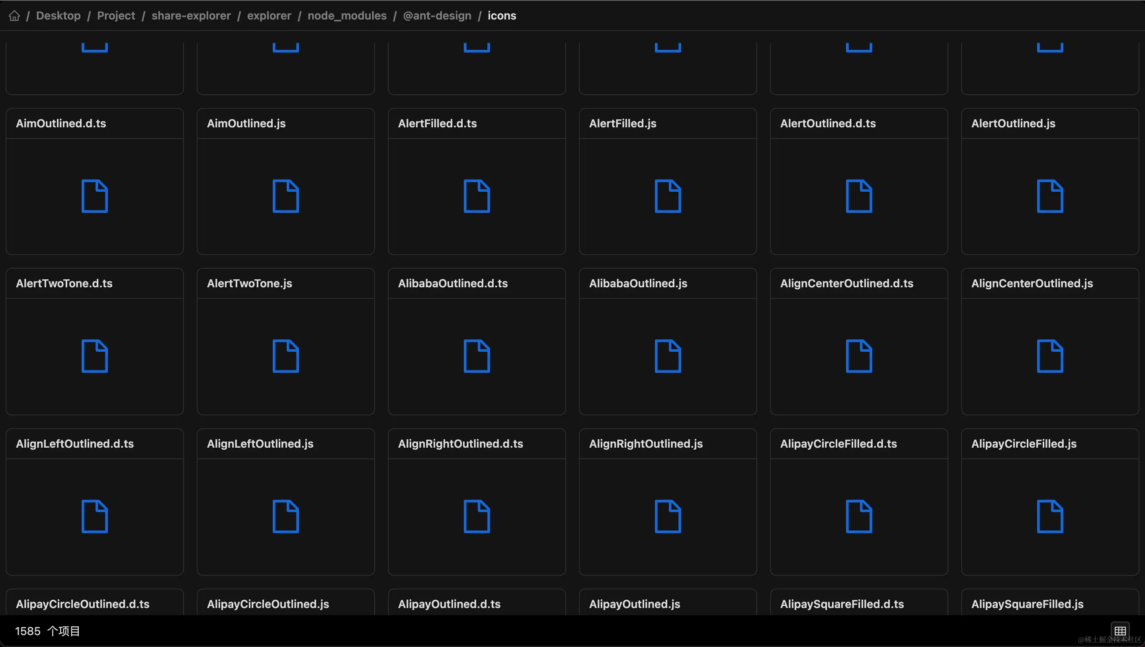Open AlignCenterOutlined.js file icon
The height and width of the screenshot is (647, 1145).
[x=1050, y=356]
